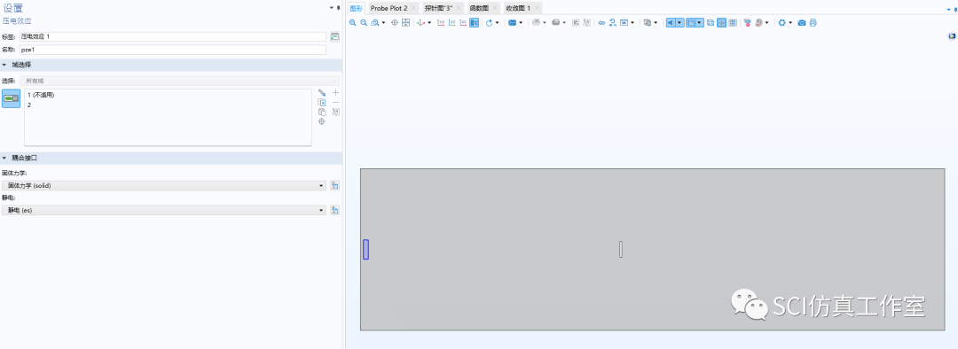
Task: Open default view dropdown arrow
Action: [429, 22]
